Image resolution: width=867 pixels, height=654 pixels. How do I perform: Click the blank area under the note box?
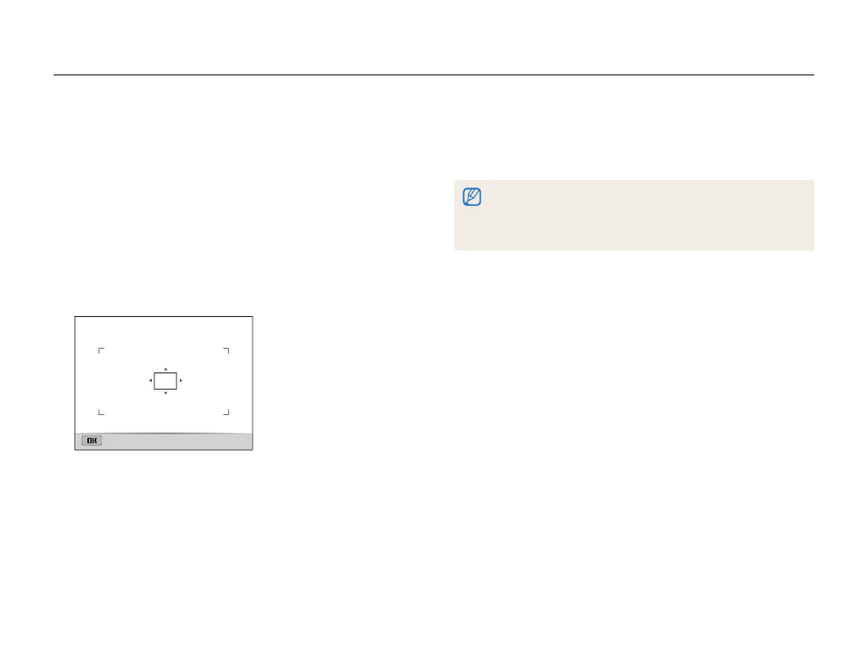point(634,387)
